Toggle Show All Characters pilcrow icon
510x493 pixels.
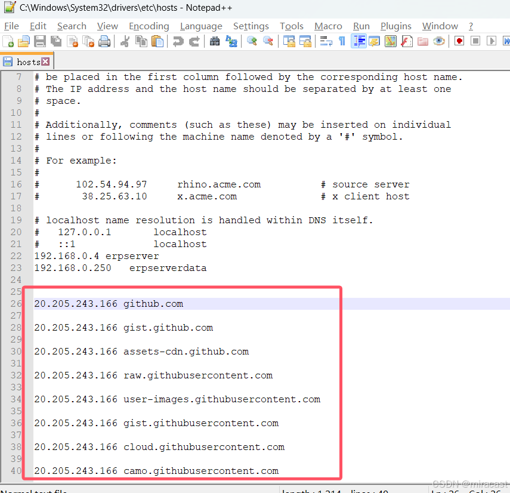click(342, 41)
